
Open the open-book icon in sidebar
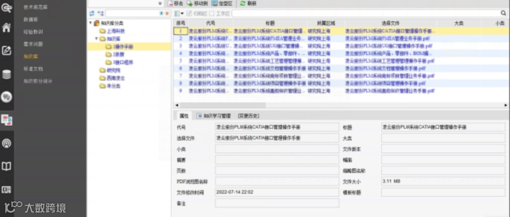coord(7,166)
